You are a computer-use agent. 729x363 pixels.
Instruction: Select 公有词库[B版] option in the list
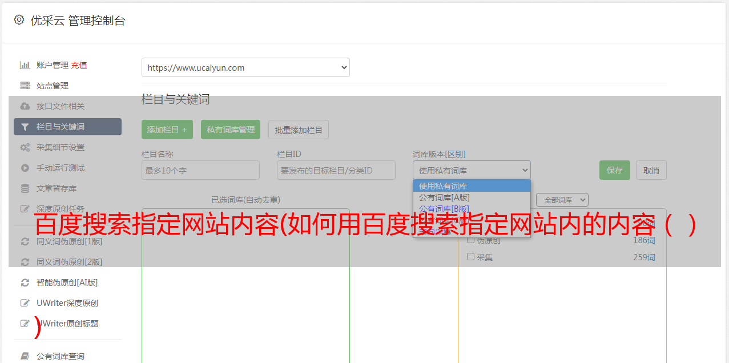coord(472,208)
